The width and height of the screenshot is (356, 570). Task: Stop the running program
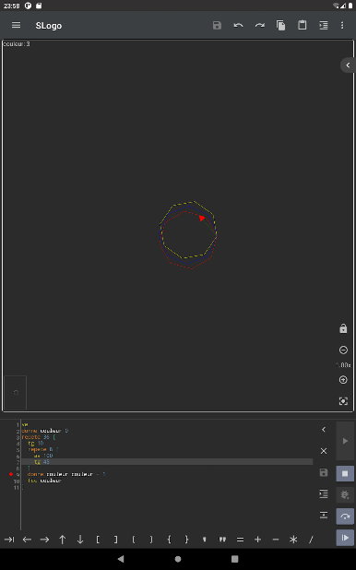(x=345, y=474)
